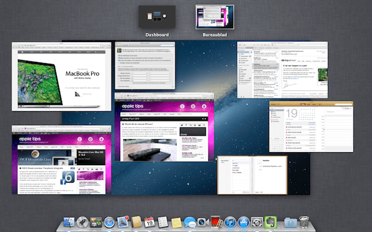The height and width of the screenshot is (232, 372).
Task: Open the Downloads folder stack in Dock
Action: coord(290,223)
